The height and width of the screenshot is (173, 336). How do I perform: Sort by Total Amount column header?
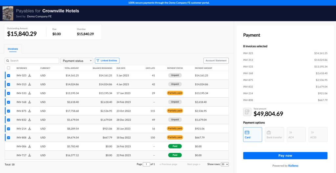click(x=72, y=68)
